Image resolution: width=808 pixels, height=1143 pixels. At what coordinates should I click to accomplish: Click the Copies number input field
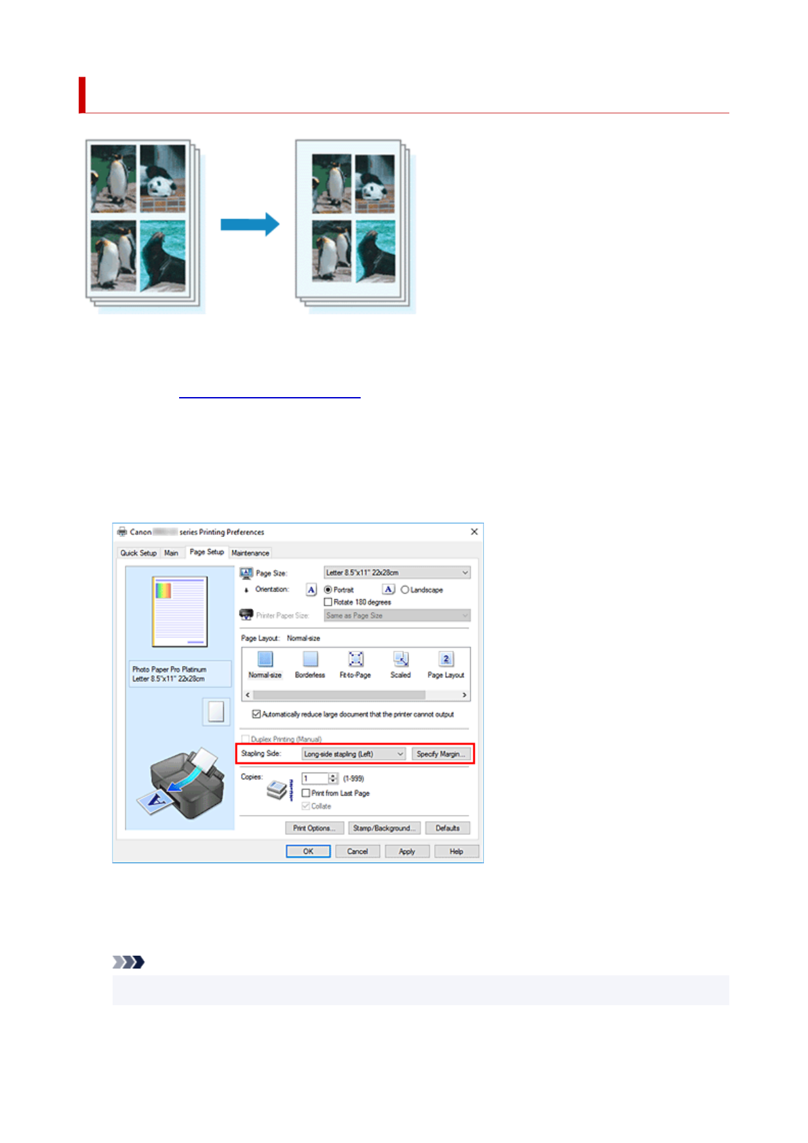(x=315, y=779)
